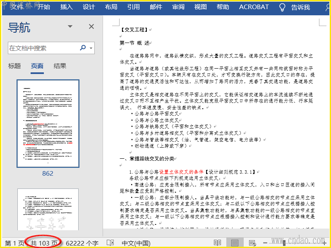Select the 页面 tab in navigation pane
Viewport: 331px width, 248px height.
coord(37,66)
